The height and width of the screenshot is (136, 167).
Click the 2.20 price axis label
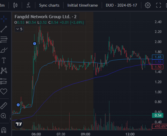[158, 32]
